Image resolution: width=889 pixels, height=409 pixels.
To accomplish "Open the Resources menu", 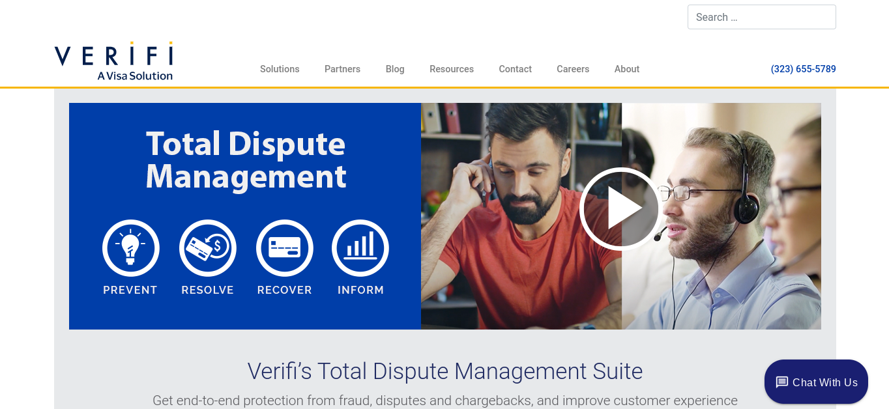I will [452, 69].
